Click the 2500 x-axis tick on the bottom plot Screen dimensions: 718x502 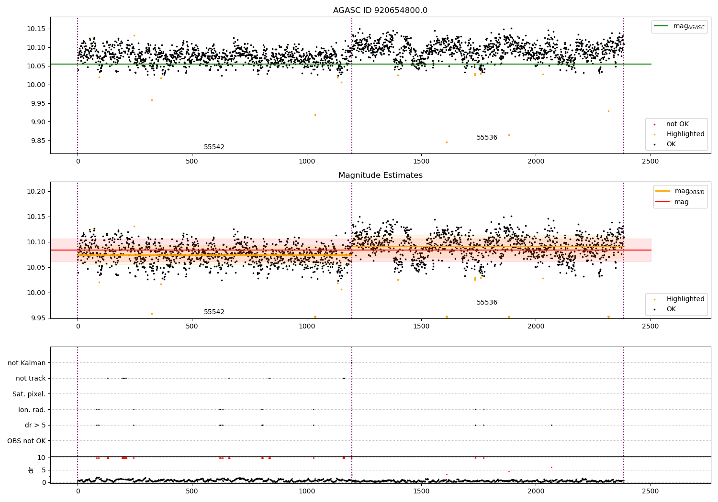(x=650, y=491)
